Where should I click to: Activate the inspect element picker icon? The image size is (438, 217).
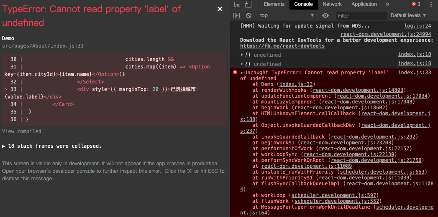(237, 5)
